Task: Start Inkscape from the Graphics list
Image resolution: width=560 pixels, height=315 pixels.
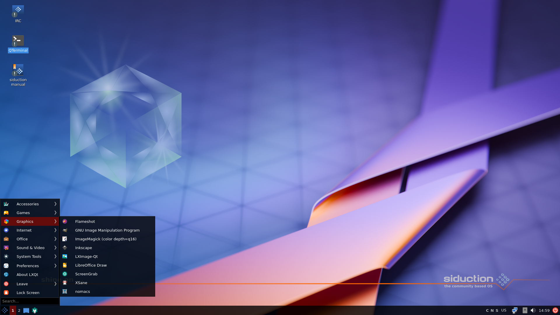Action: 107,248
